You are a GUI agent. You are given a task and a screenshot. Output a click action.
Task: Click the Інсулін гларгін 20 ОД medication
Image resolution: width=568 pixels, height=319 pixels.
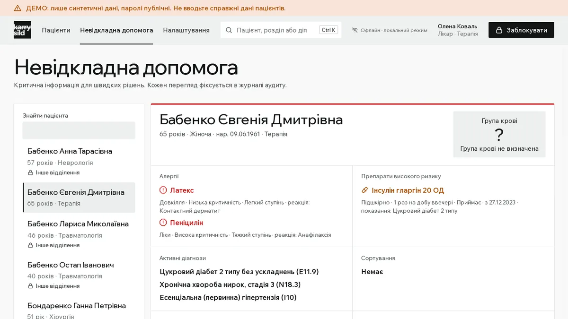(408, 190)
